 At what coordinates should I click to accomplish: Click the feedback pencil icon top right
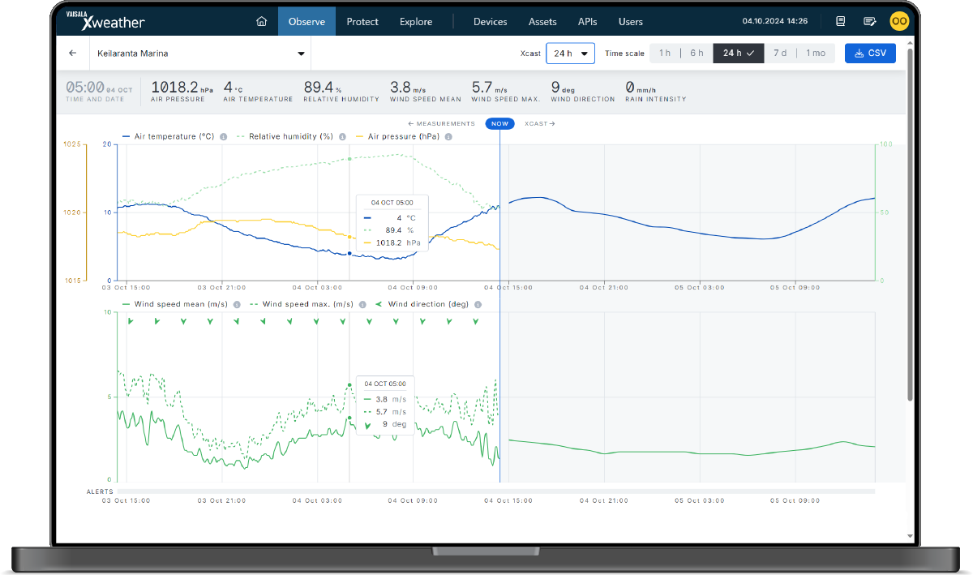(869, 21)
